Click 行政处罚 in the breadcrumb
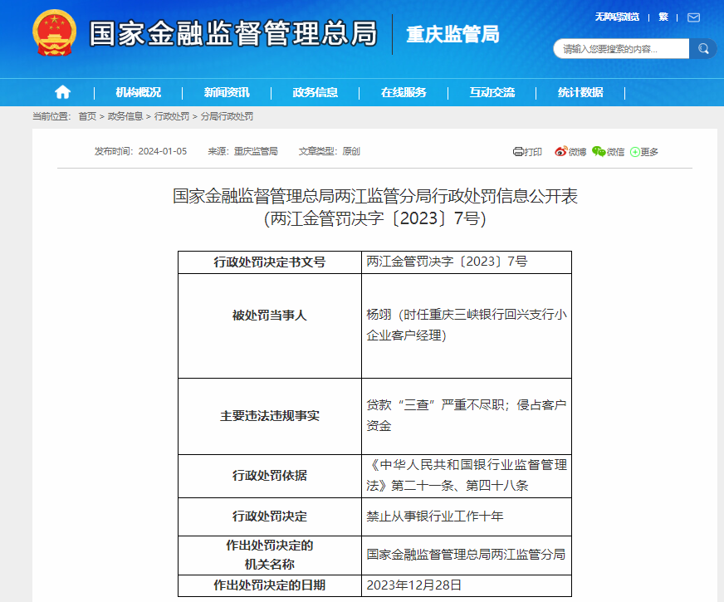 click(x=172, y=116)
